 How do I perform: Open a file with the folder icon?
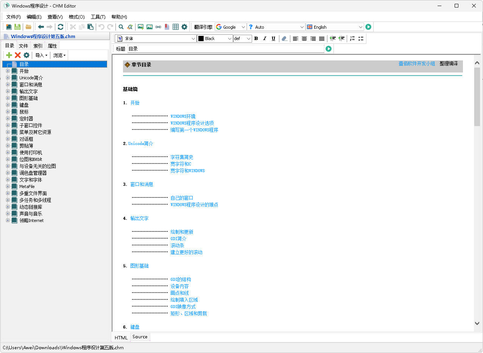point(28,27)
